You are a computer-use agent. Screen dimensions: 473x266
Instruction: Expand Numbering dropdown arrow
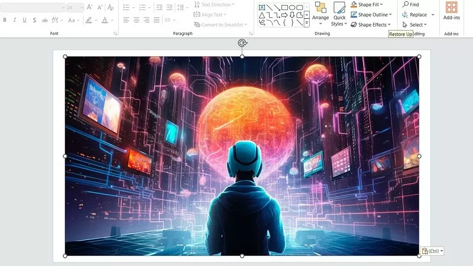click(150, 8)
